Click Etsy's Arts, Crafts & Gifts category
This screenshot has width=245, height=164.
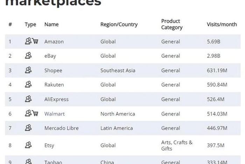click(x=177, y=146)
